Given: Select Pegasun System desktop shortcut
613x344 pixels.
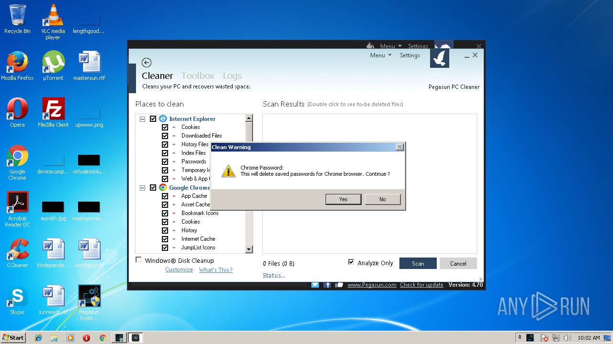Looking at the screenshot, I should click(x=89, y=303).
